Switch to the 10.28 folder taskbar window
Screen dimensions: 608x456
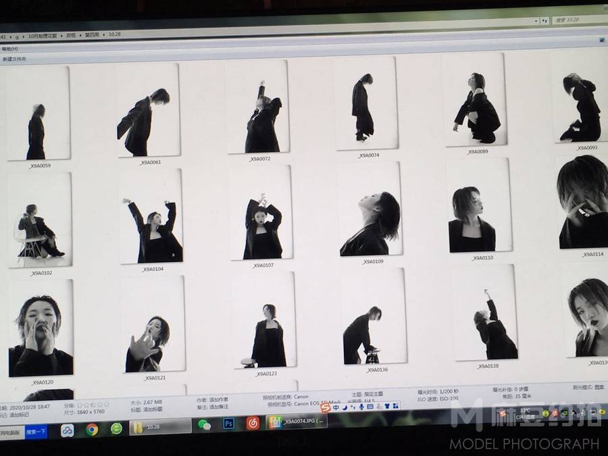159,426
